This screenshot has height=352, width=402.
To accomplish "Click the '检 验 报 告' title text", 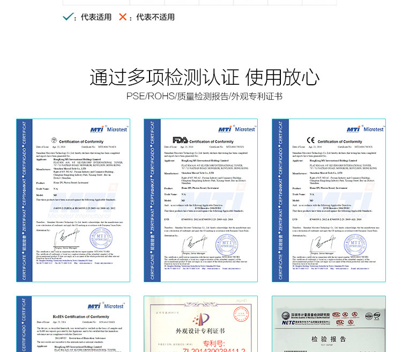I will point(329,339).
